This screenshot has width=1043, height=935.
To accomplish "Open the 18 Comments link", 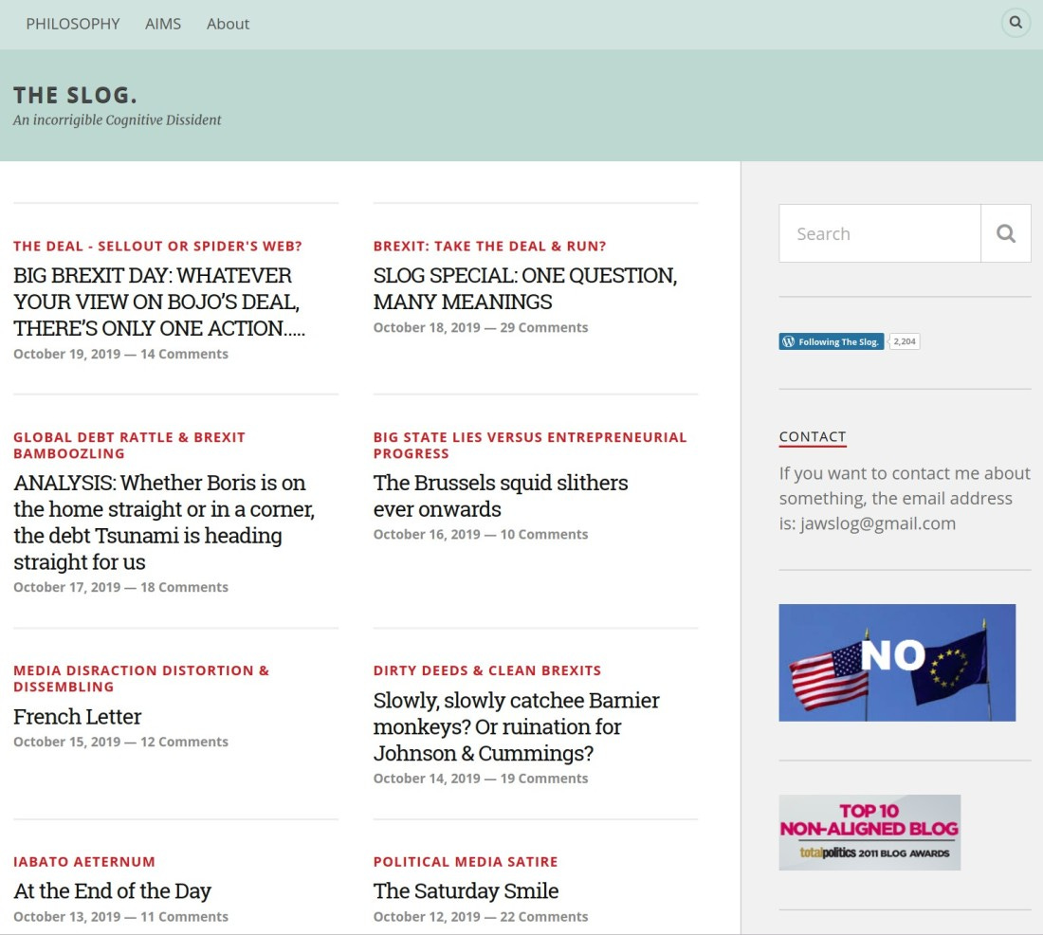I will 184,587.
